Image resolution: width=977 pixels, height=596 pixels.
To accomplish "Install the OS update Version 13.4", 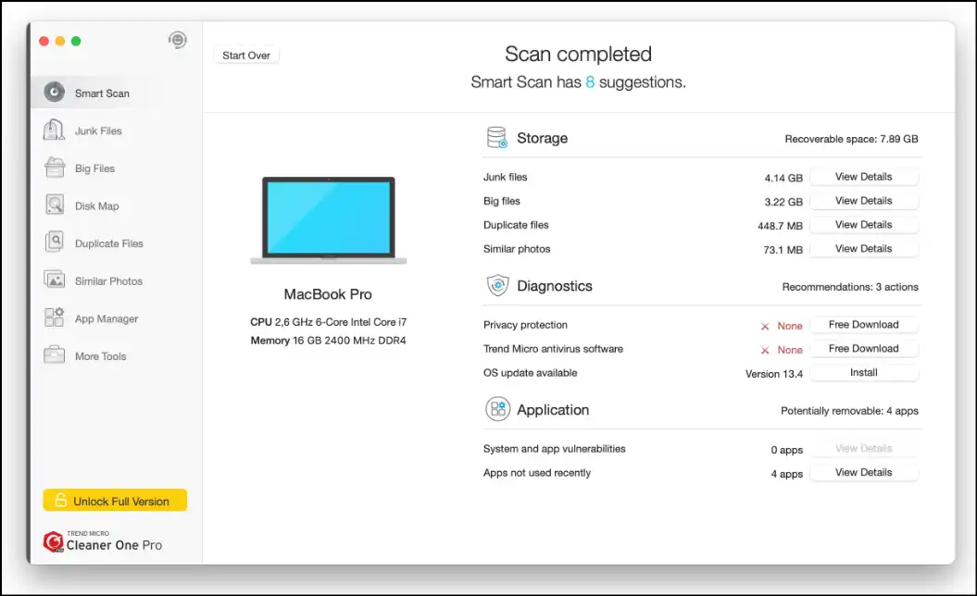I will (863, 373).
